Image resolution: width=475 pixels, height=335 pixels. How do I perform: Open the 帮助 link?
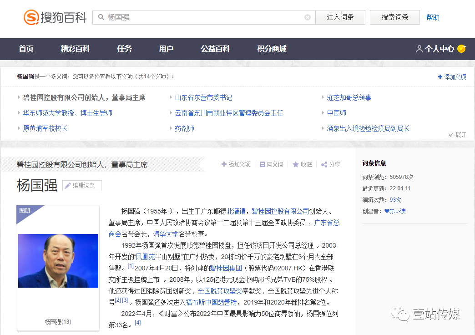433,17
